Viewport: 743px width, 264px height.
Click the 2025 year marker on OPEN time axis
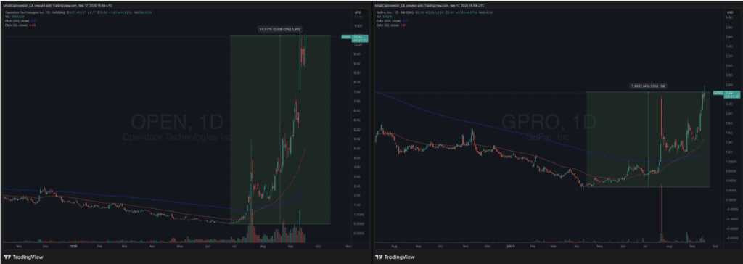pos(73,247)
